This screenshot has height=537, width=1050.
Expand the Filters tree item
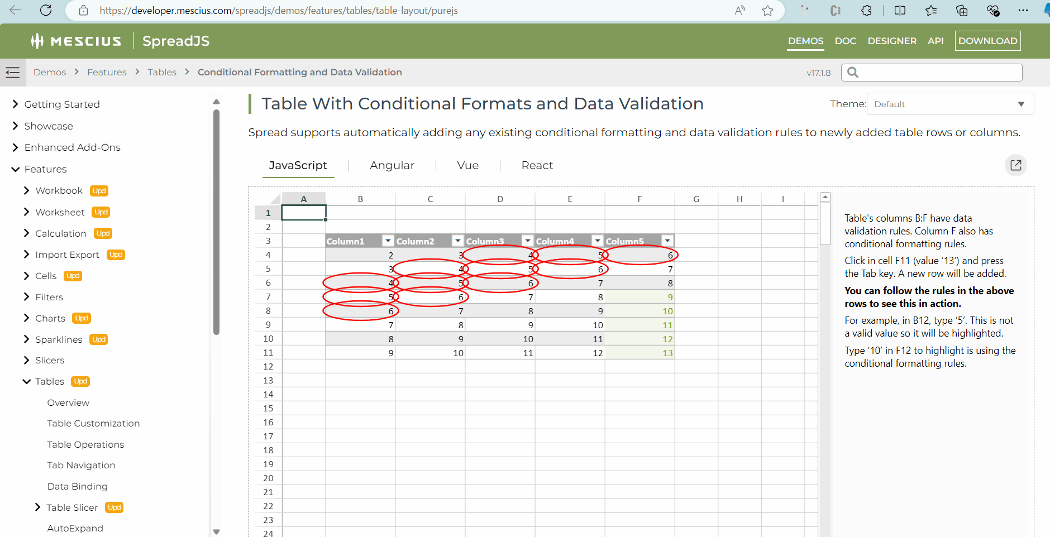[x=26, y=297]
